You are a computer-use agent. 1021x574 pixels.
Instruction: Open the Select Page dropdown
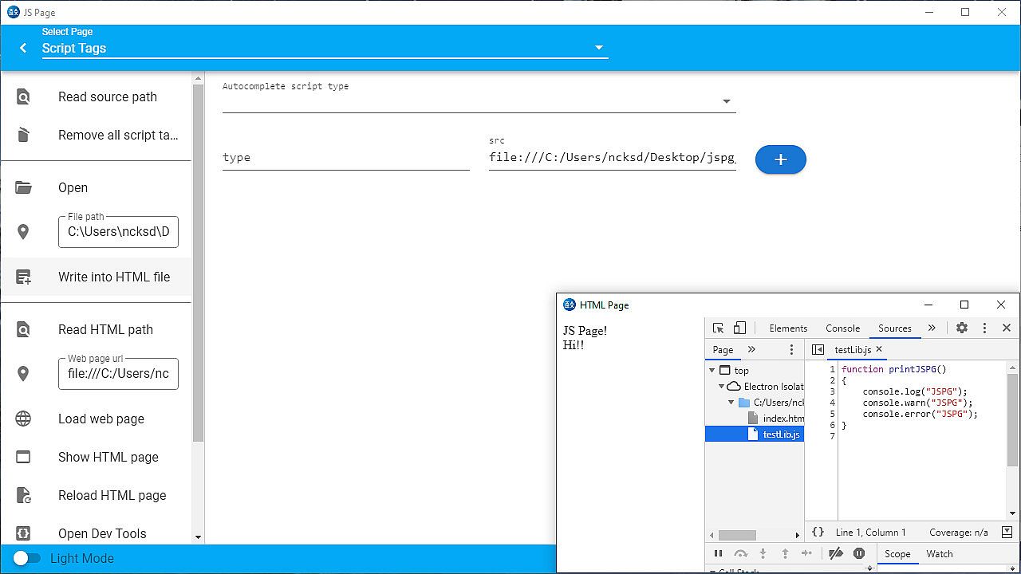[325, 48]
